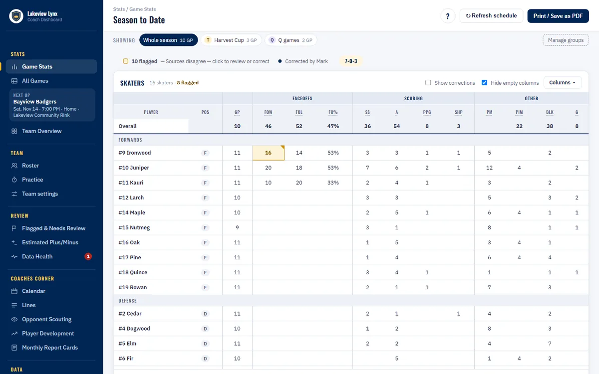Click Refresh schedule button
This screenshot has height=374, width=599.
(491, 16)
